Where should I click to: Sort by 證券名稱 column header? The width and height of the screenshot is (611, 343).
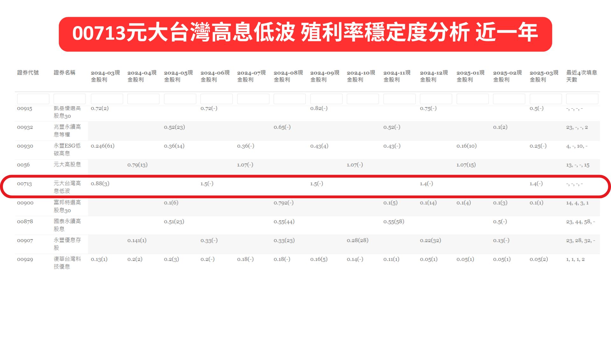click(x=65, y=73)
